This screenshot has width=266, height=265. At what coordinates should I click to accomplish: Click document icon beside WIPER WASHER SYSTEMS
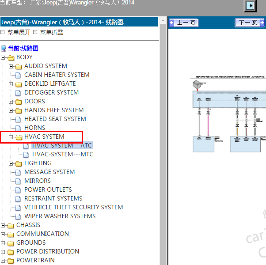click(x=18, y=216)
